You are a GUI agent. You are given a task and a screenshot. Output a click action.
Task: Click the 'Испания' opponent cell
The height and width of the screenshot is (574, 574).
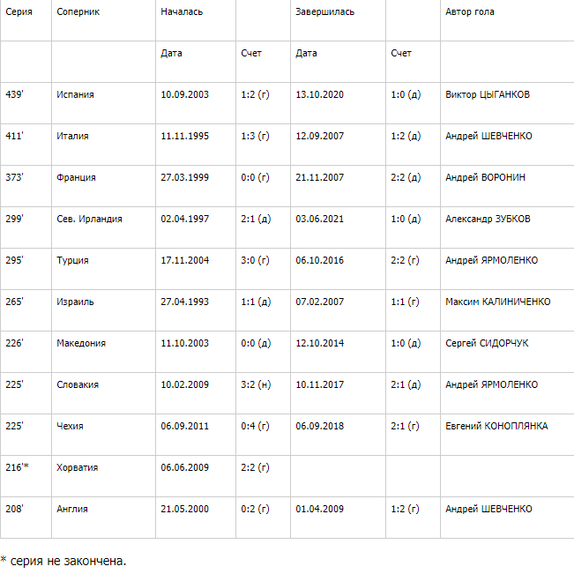[75, 94]
